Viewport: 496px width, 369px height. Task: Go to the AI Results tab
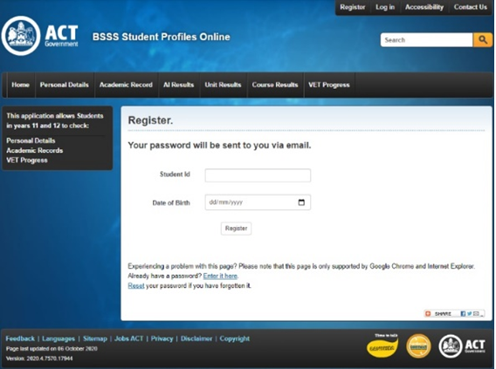(178, 85)
